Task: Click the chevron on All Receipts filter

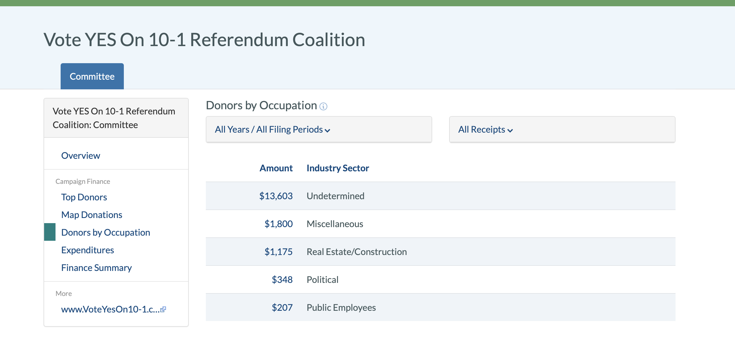Action: click(511, 130)
